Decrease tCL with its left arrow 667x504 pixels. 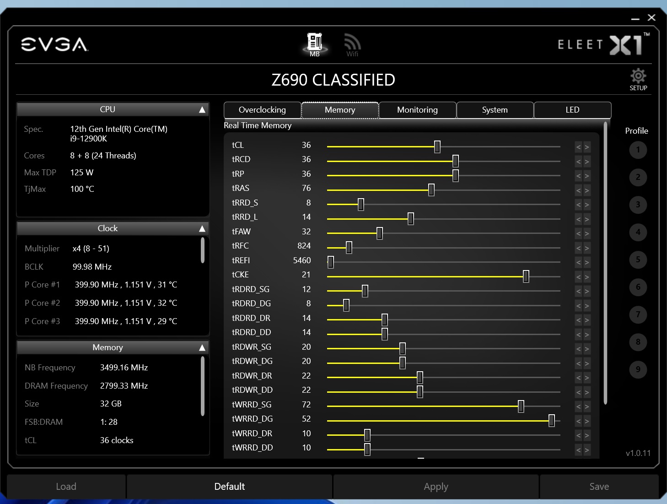[x=579, y=147]
